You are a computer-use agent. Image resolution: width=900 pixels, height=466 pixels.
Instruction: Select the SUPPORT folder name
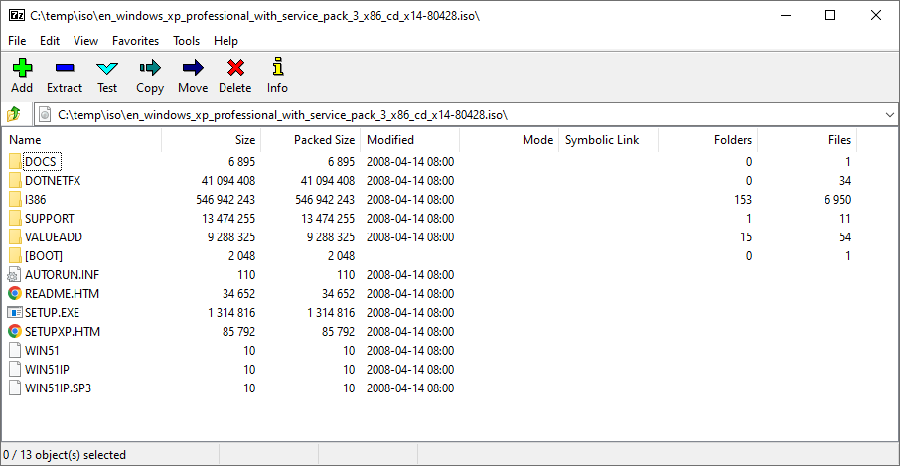click(50, 219)
